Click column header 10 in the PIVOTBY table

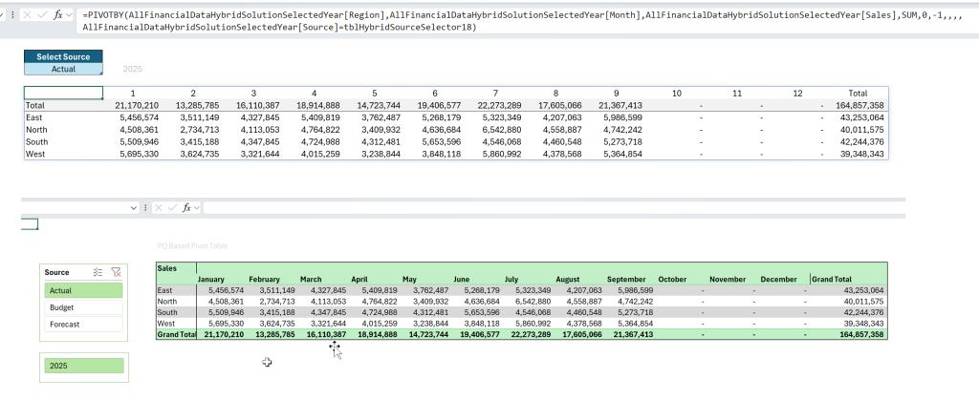click(x=677, y=93)
